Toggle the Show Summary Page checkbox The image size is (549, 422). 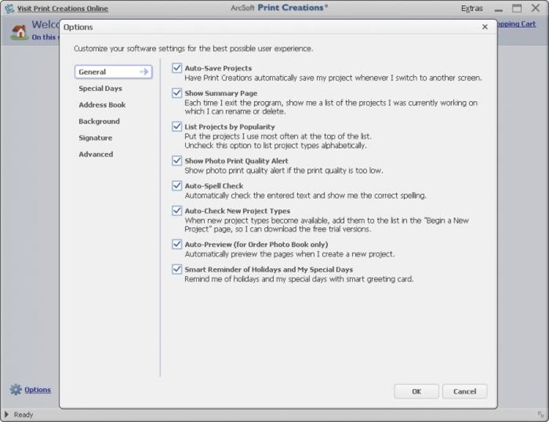click(x=177, y=93)
